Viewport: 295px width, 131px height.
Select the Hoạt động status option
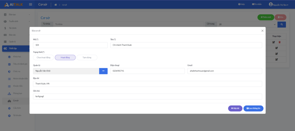coord(65,57)
